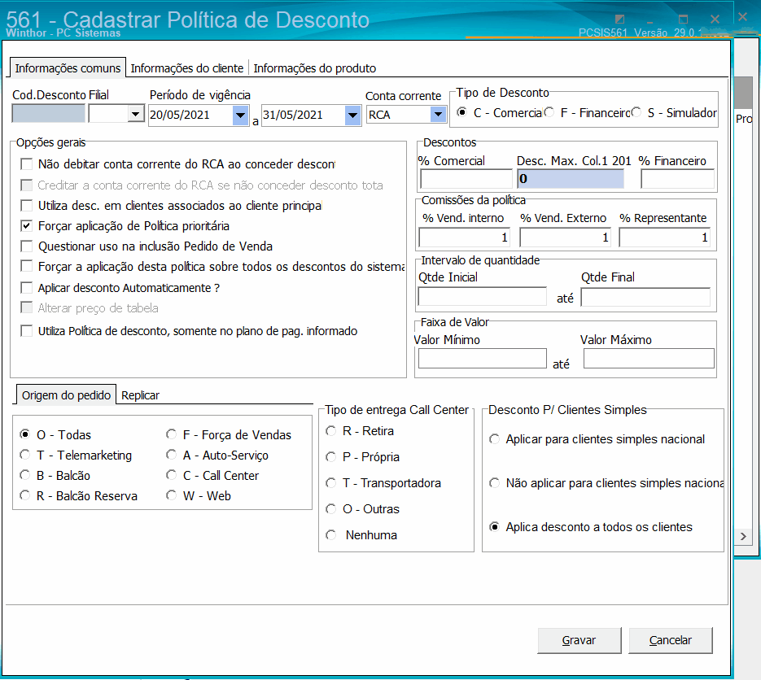The image size is (761, 680).
Task: Select O - Todas order origin
Action: (x=24, y=434)
